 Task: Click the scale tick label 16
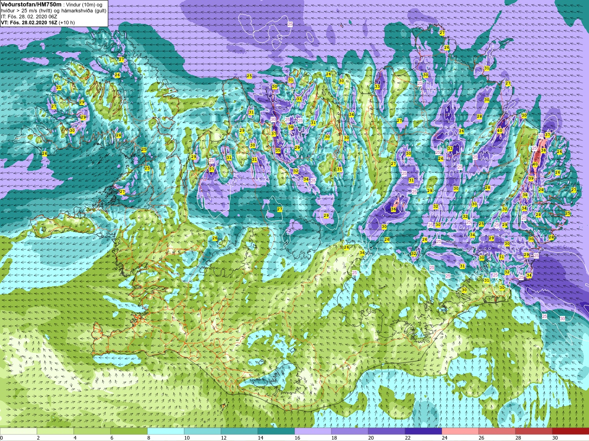click(297, 438)
